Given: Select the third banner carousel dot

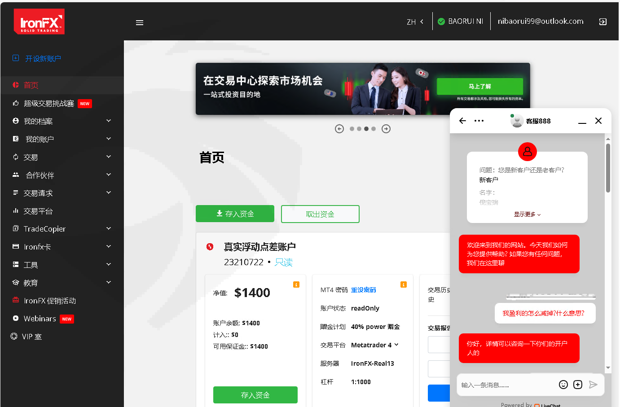Looking at the screenshot, I should (x=366, y=129).
